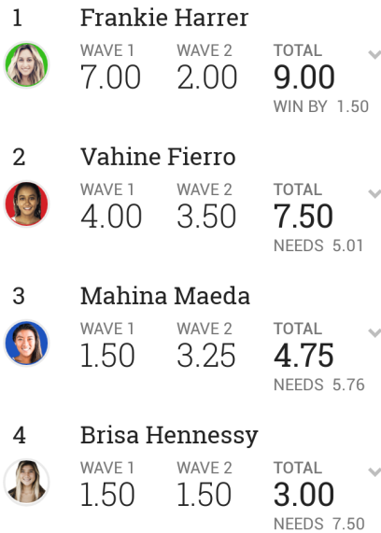Image resolution: width=381 pixels, height=533 pixels.
Task: Click the WIN BY 1.50 label
Action: point(321,106)
